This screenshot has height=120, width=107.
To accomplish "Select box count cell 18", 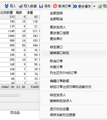I will 21,31.
